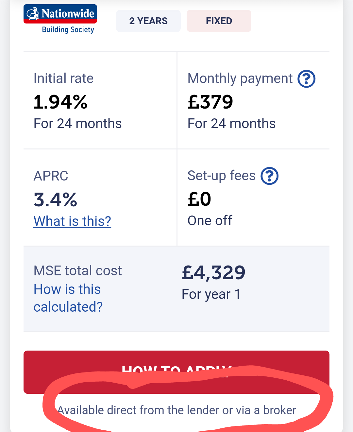Image resolution: width=353 pixels, height=432 pixels.
Task: Follow the "How is this calculated?" link
Action: [68, 298]
